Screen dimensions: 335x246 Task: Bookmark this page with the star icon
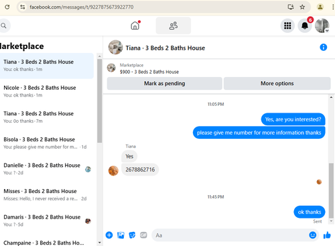(302, 7)
